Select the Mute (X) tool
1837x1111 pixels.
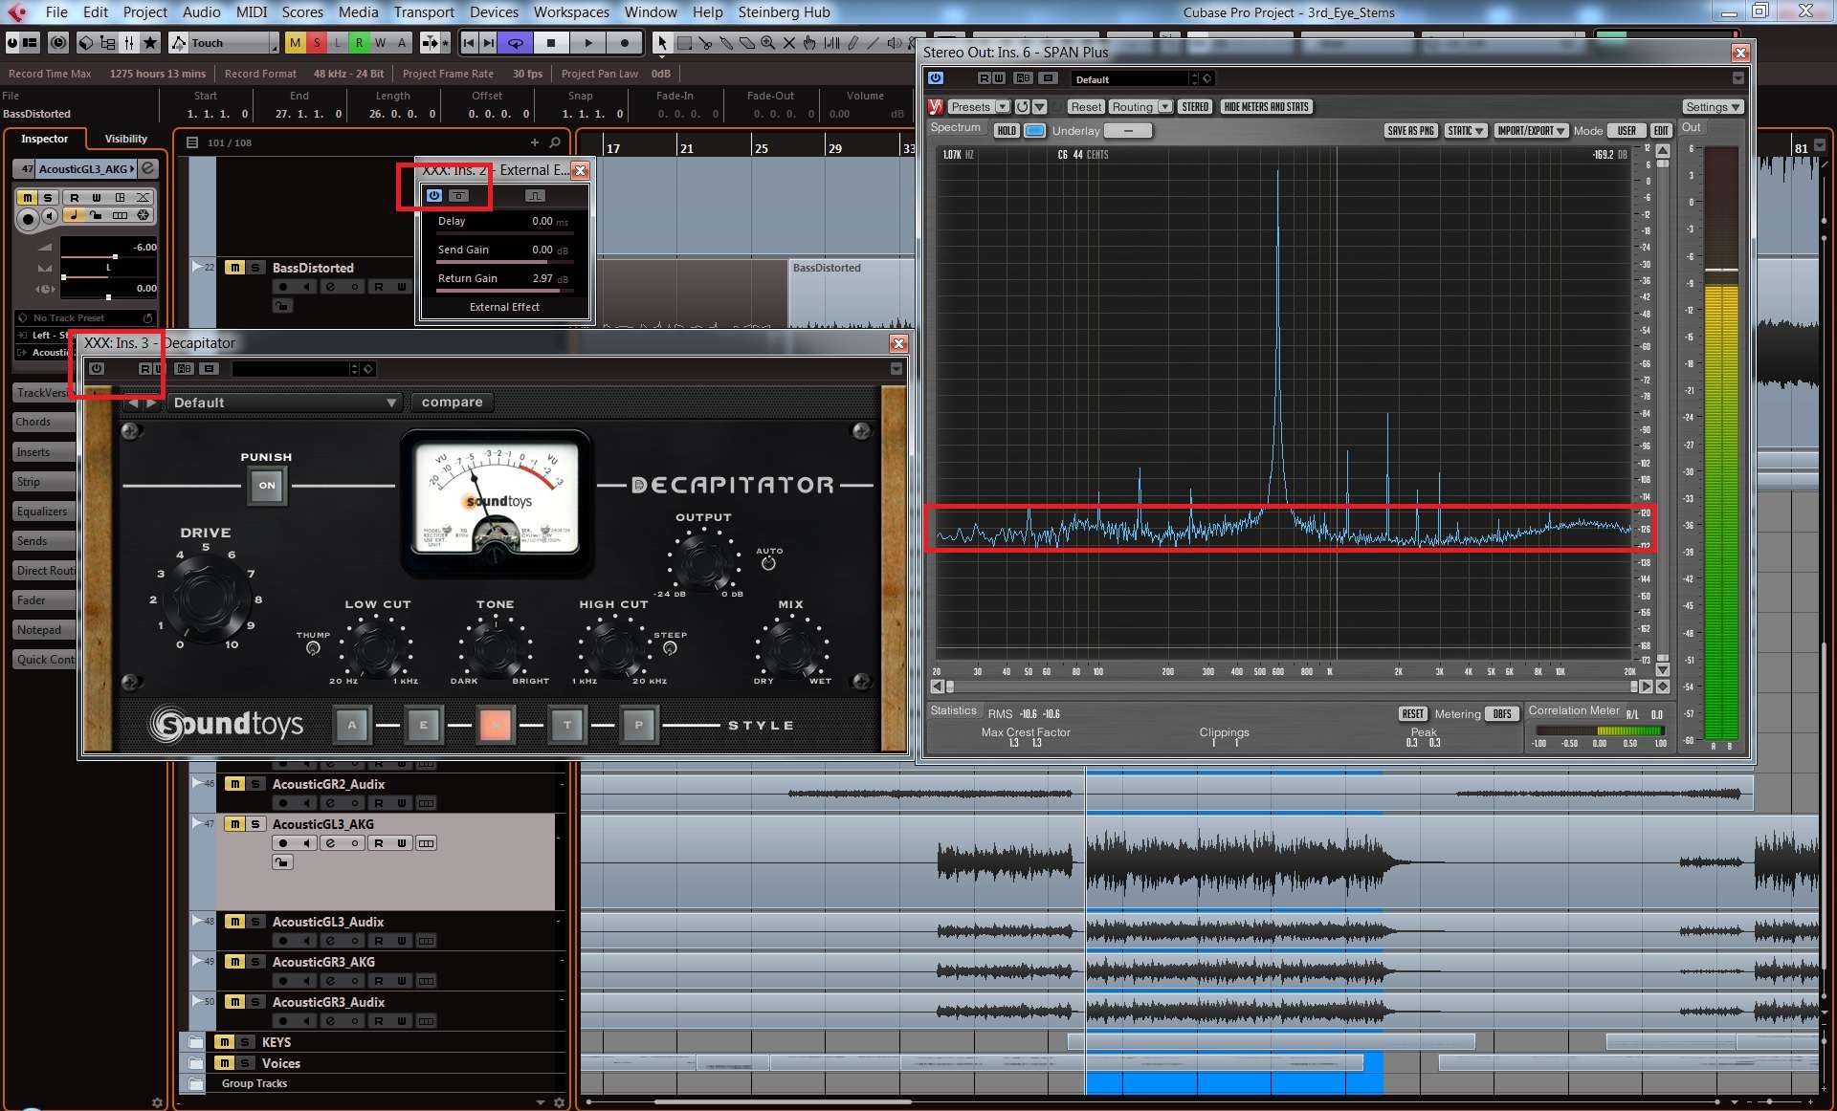pos(788,42)
